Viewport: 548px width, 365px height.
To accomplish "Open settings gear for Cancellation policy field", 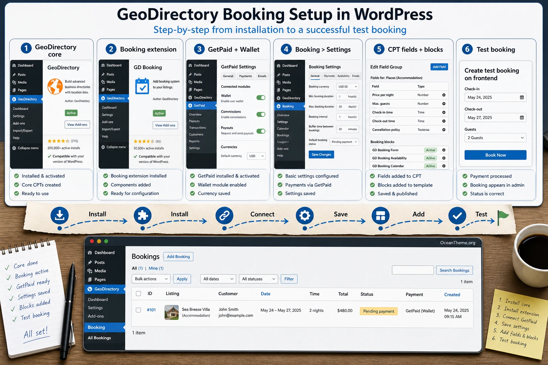I will [x=444, y=130].
